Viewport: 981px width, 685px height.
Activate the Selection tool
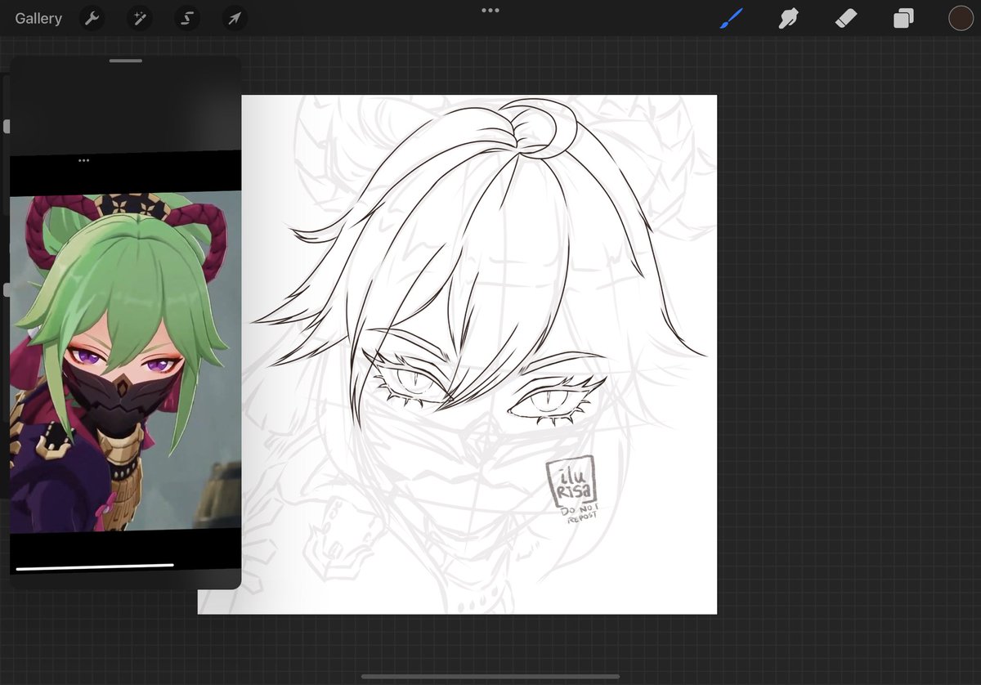pyautogui.click(x=187, y=18)
